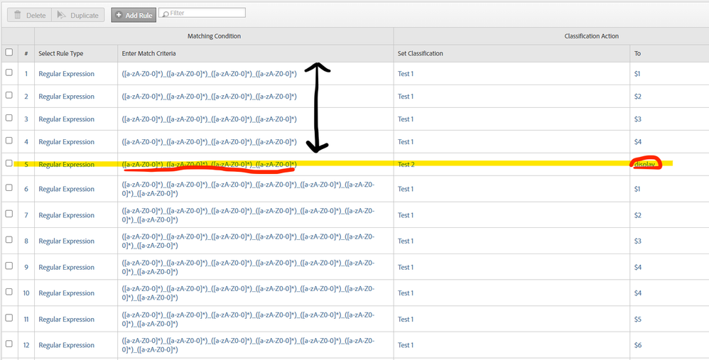This screenshot has width=709, height=360.
Task: Open Rule Type dropdown for rule 1
Action: (66, 74)
